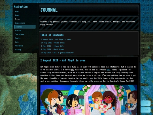Open the Sharks page link
Viewport: 153px width, 115px height.
pos(18,38)
